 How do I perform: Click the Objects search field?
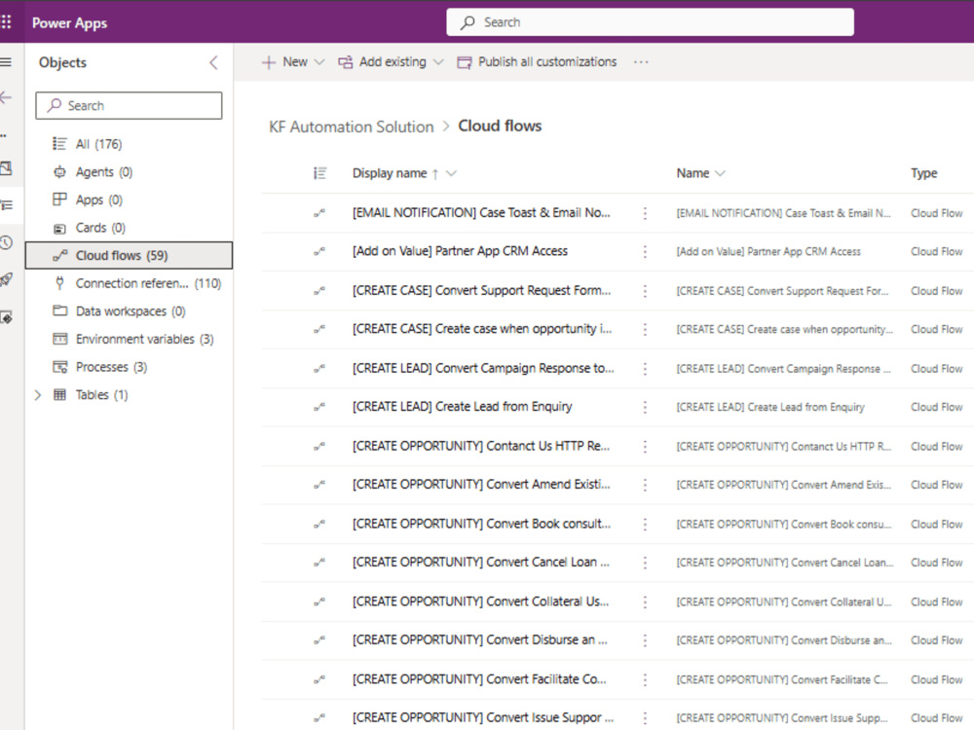pos(129,105)
